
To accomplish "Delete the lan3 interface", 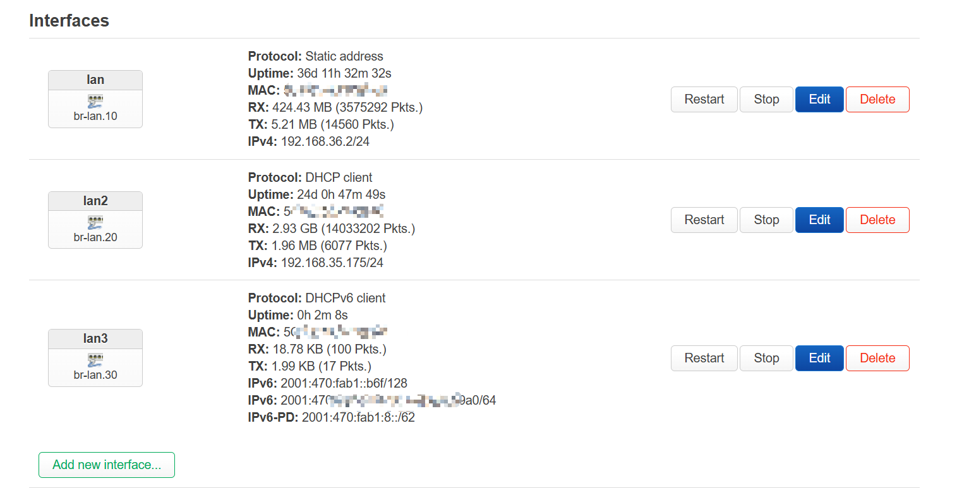I will (x=877, y=358).
